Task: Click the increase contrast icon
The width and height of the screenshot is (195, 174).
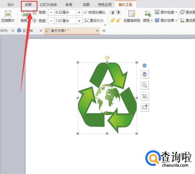Action: [x=112, y=12]
